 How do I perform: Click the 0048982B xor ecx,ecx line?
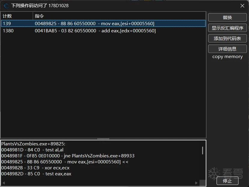tap(35, 168)
